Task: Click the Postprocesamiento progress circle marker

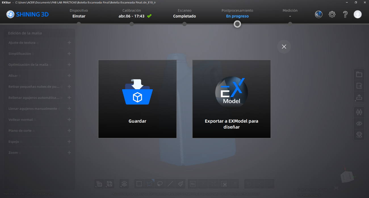Action: coord(237,24)
